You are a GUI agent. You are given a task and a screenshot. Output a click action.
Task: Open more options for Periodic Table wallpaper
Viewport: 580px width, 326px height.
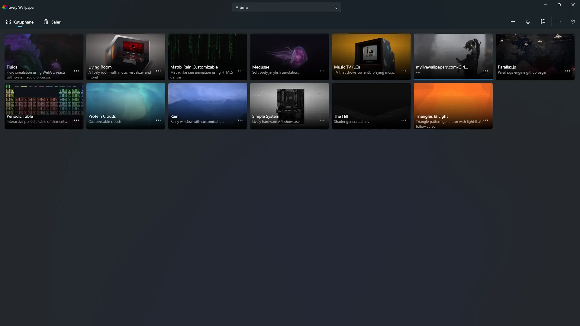point(76,120)
